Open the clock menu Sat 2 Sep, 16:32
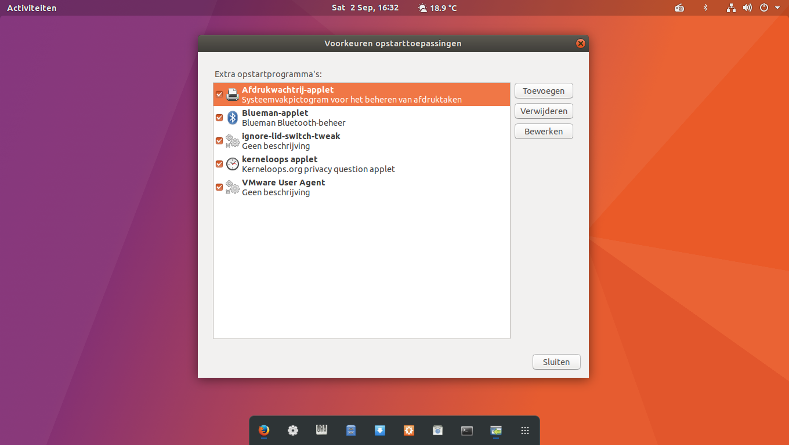789x445 pixels. (365, 8)
